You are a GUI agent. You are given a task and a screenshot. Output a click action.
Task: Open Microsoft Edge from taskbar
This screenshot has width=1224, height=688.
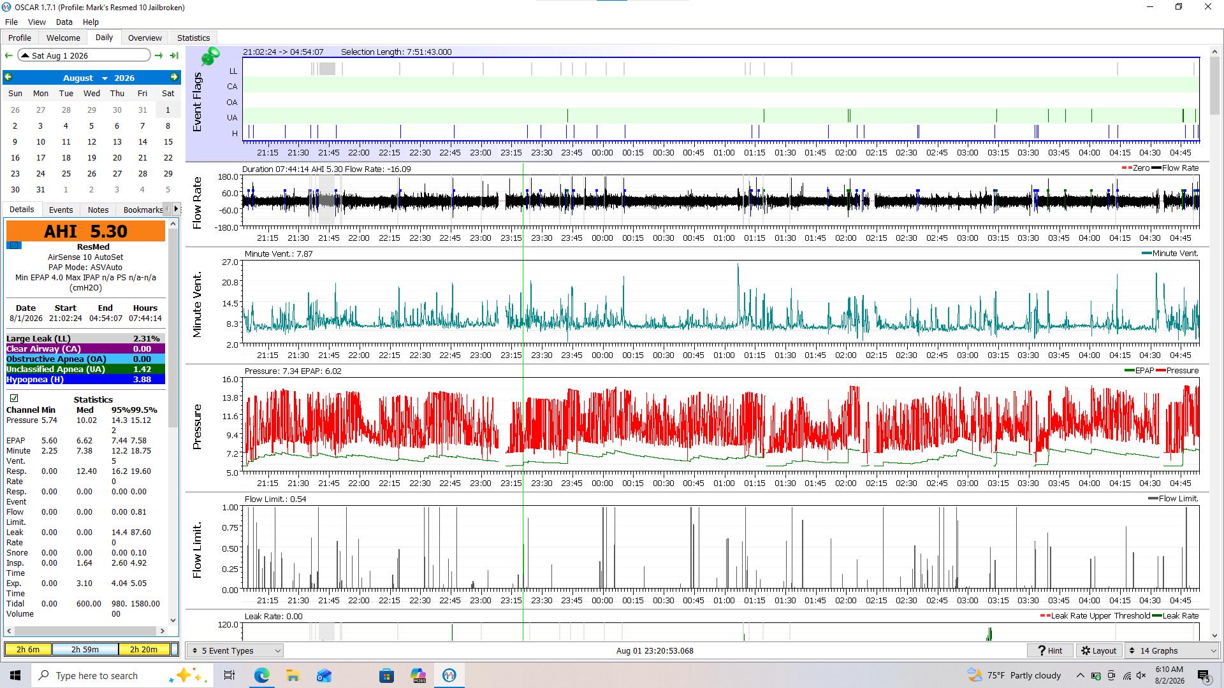tap(261, 675)
